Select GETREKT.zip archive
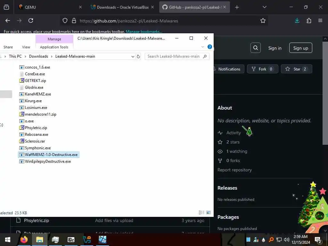The height and width of the screenshot is (246, 328). (33, 81)
